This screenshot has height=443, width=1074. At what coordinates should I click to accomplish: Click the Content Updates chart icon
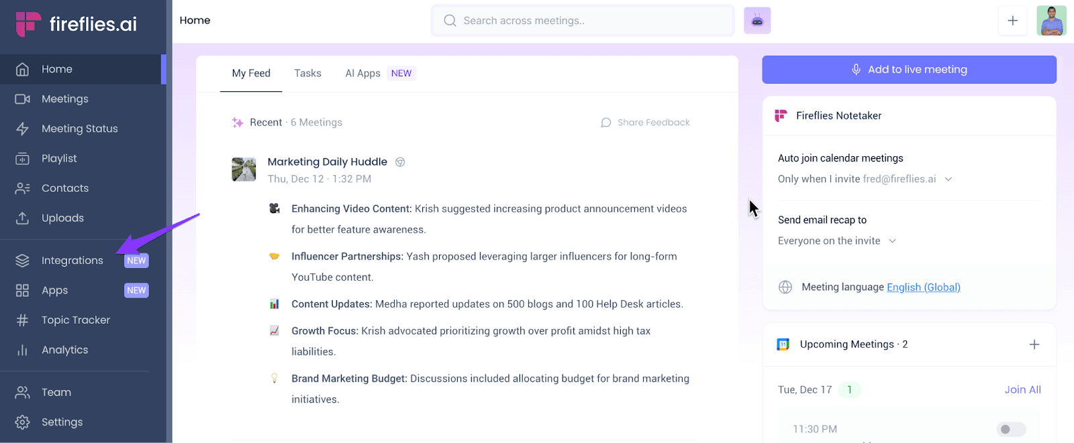pyautogui.click(x=275, y=304)
